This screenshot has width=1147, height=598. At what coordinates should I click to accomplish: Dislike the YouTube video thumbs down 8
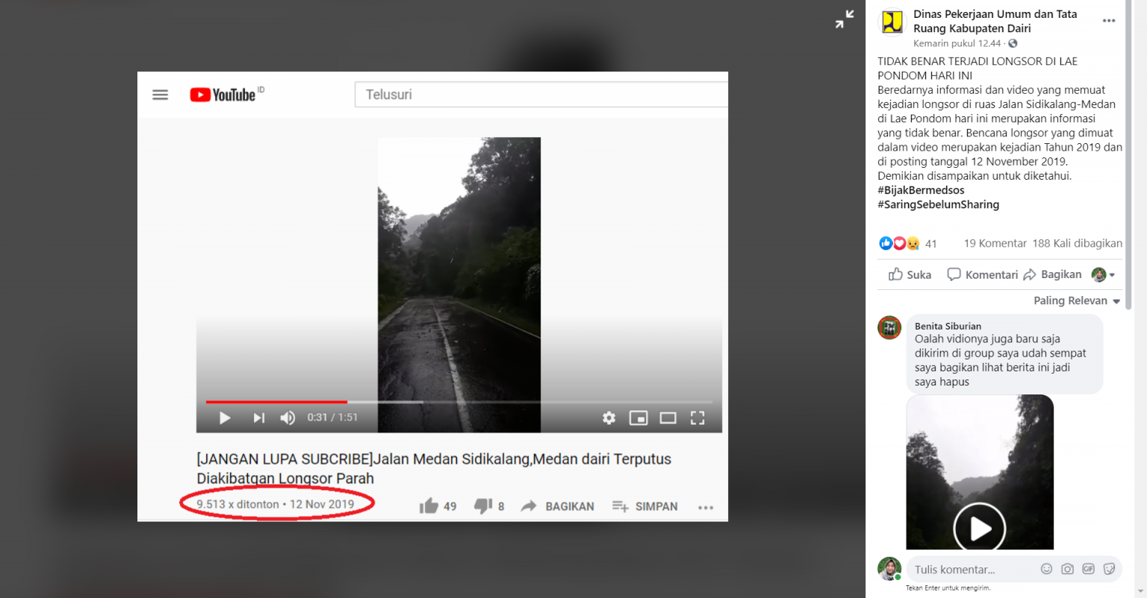pyautogui.click(x=489, y=506)
